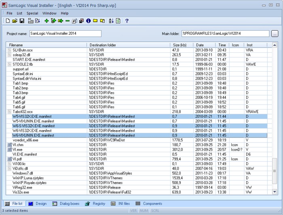Select the vcredist_x86.exe file row
This screenshot has height=215, width=283.
coord(137,140)
